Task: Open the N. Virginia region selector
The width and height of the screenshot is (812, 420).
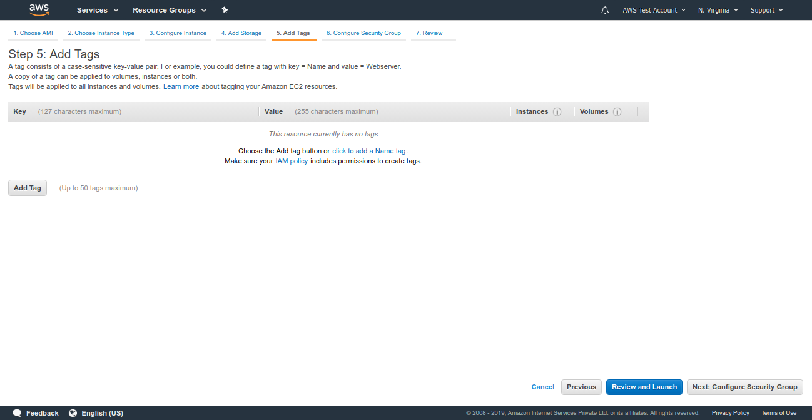Action: [x=718, y=10]
